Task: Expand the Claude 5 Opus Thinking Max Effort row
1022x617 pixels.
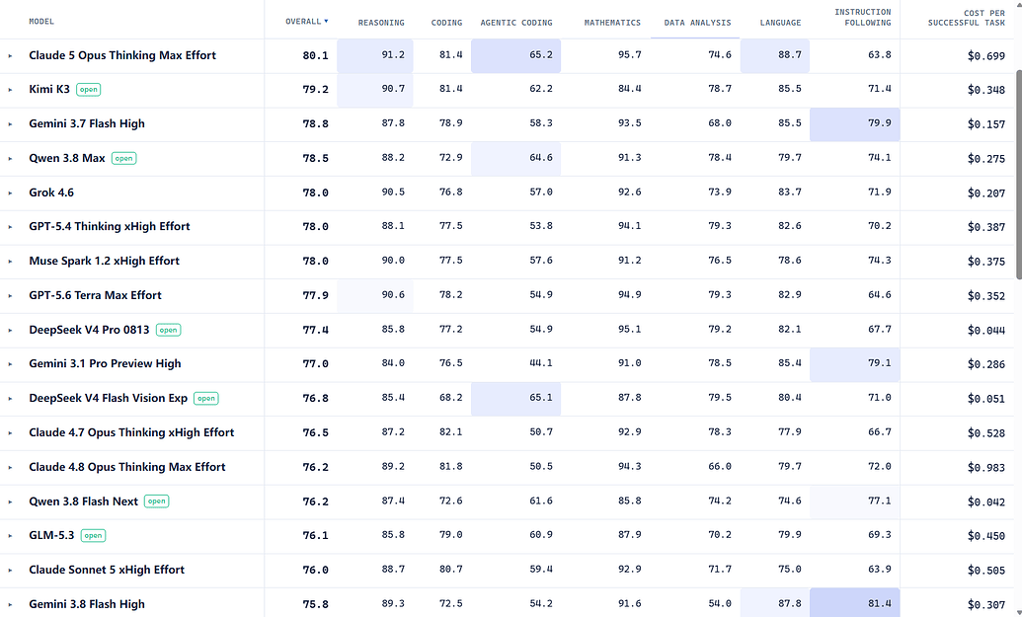Action: pyautogui.click(x=10, y=56)
